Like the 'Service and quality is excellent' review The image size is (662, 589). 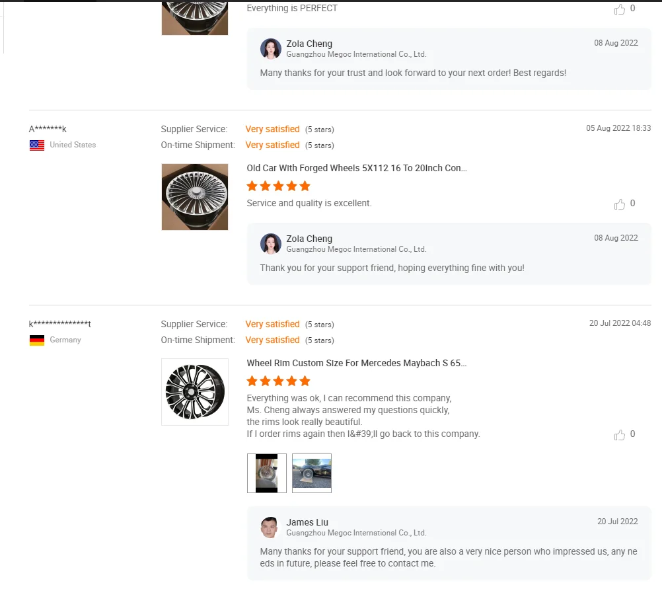(620, 204)
